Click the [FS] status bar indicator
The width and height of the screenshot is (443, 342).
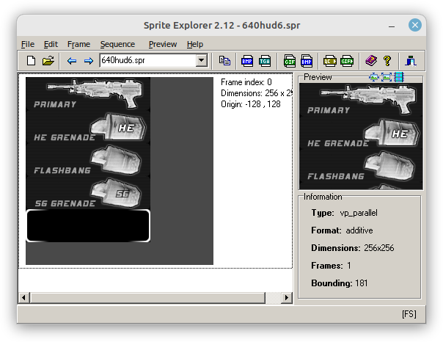click(x=409, y=314)
